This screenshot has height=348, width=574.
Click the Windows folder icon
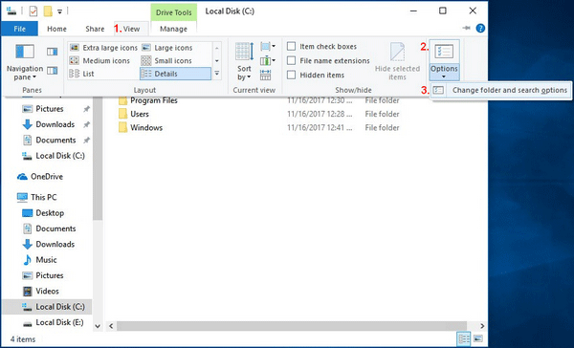[123, 127]
